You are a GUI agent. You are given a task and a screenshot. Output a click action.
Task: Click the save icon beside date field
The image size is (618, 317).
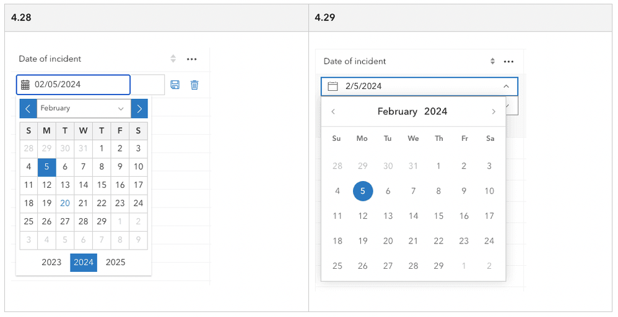click(175, 85)
